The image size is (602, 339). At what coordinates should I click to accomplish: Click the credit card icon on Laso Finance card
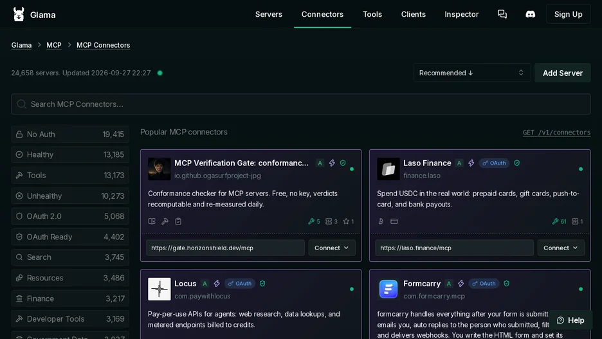(x=394, y=221)
